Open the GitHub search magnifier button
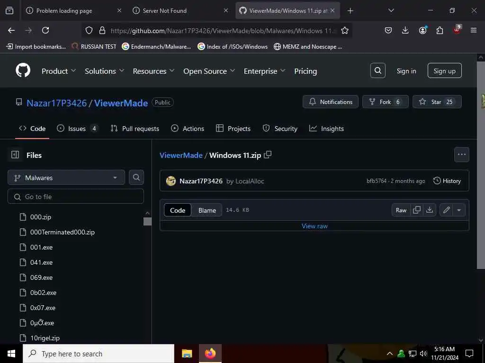Image resolution: width=485 pixels, height=363 pixels. coord(377,71)
